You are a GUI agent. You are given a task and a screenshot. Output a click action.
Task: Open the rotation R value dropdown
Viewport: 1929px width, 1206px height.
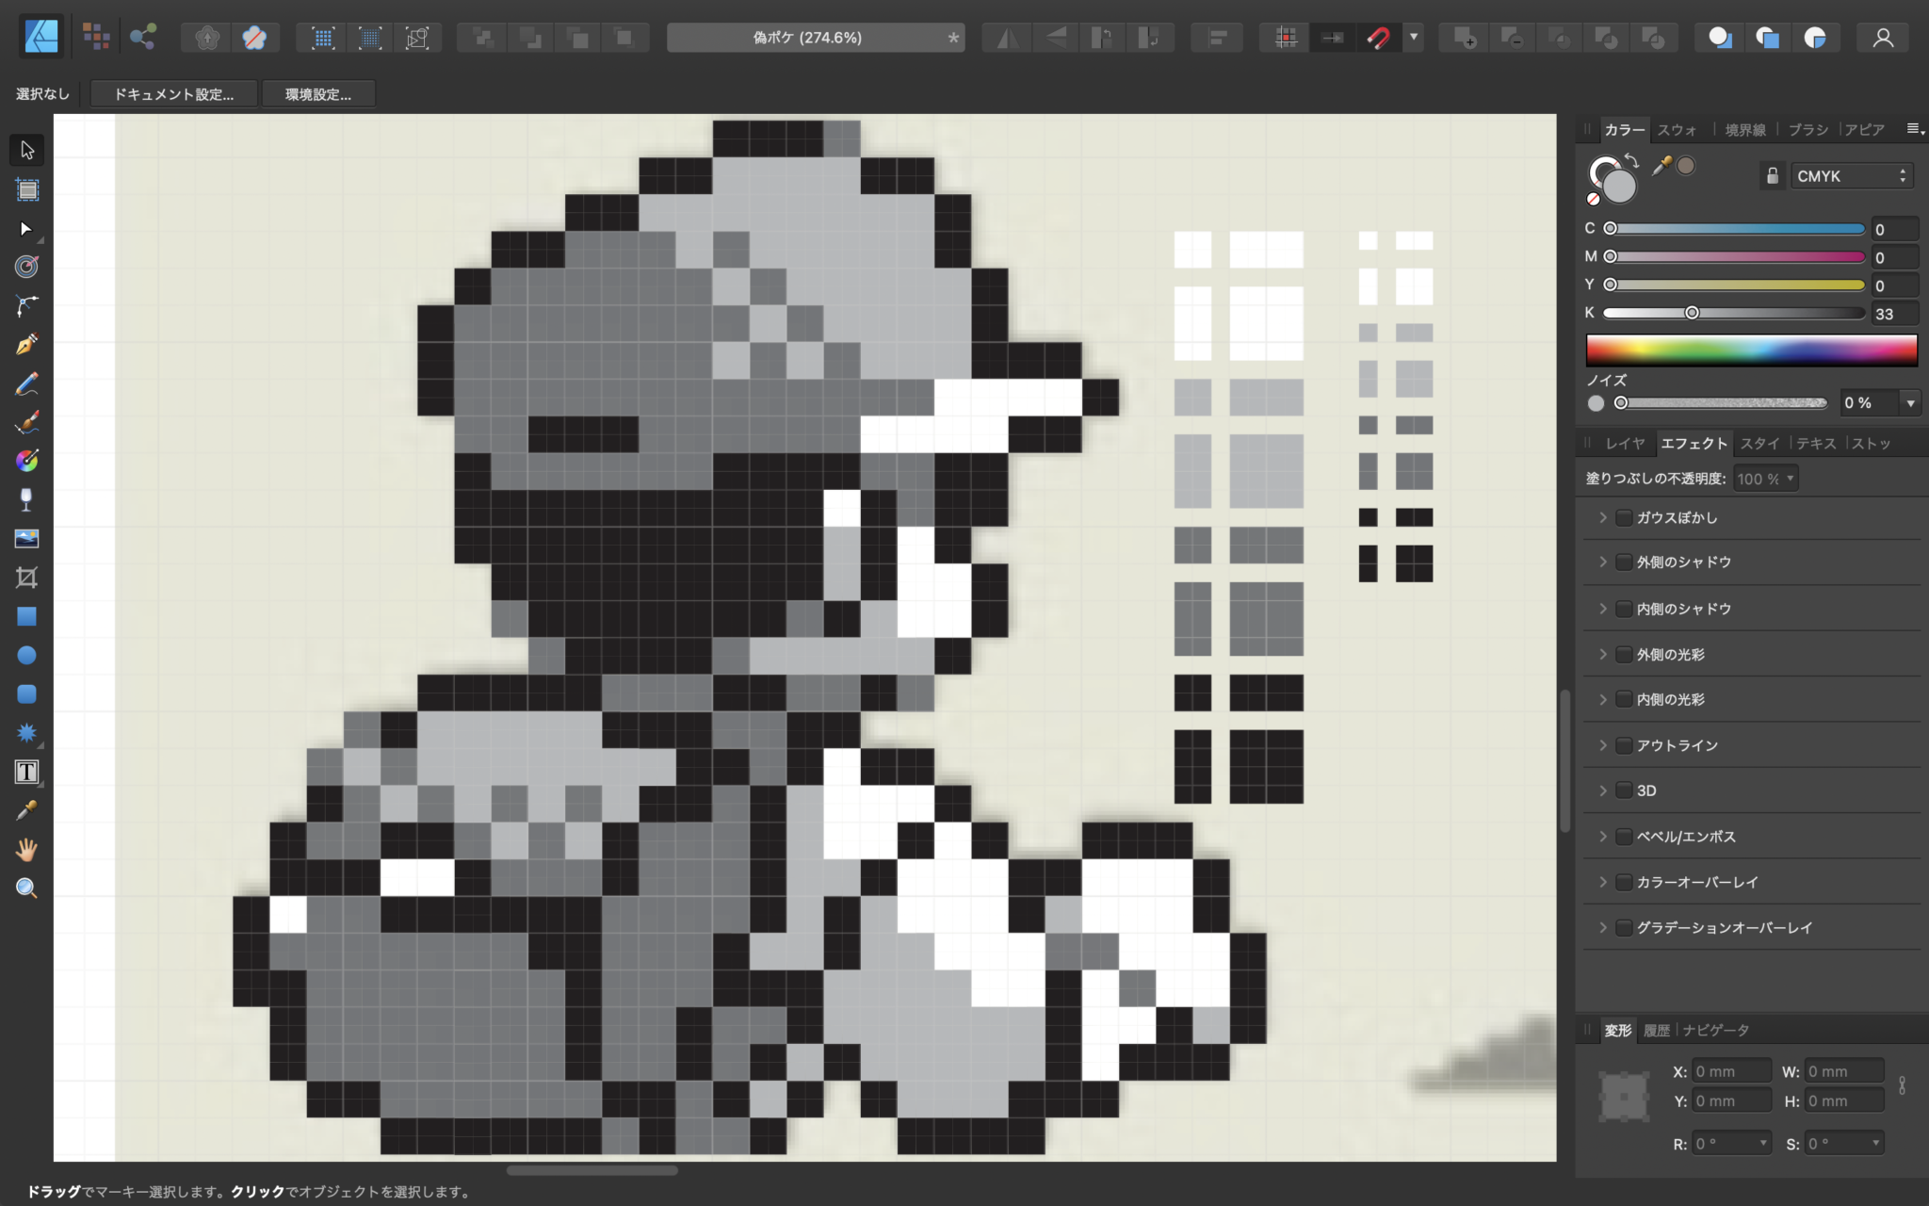1763,1143
